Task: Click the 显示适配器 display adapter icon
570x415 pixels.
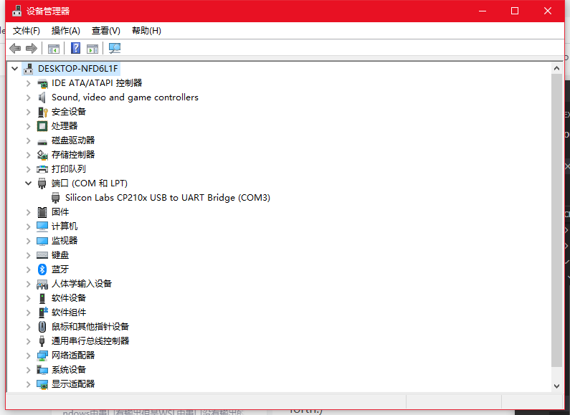Action: coord(42,384)
